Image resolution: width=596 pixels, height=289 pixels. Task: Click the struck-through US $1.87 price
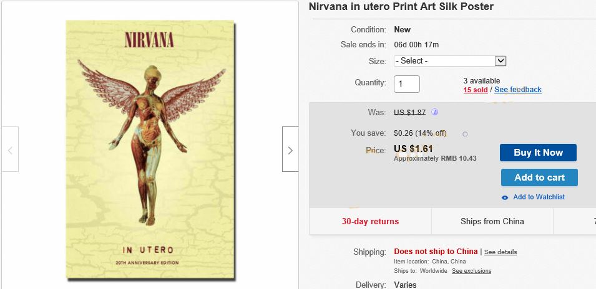tap(409, 112)
